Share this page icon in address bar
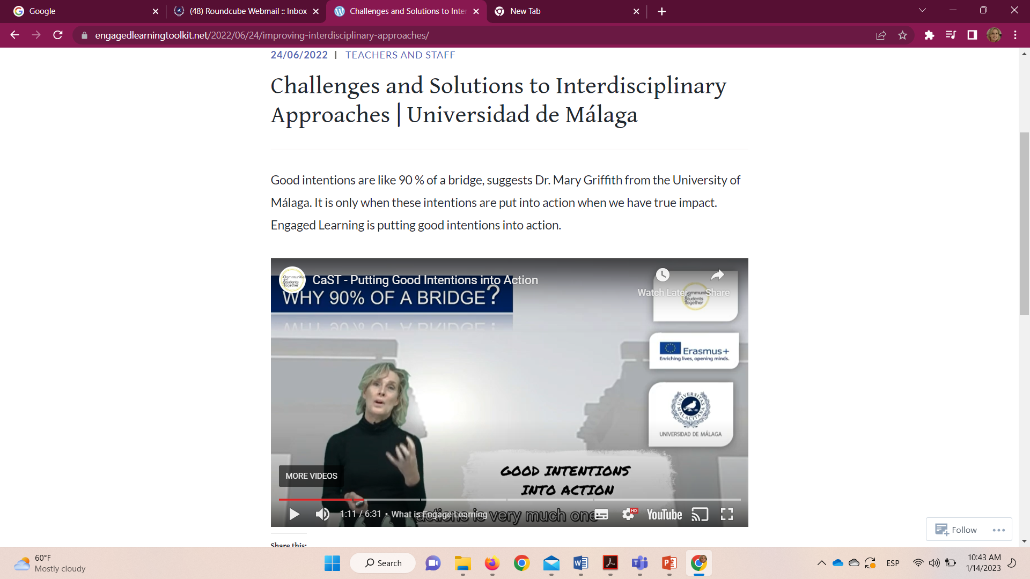The width and height of the screenshot is (1030, 579). [x=881, y=35]
